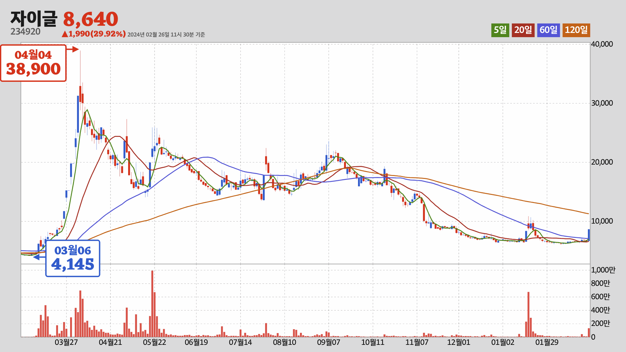Click the stock code 234920
Image resolution: width=626 pixels, height=352 pixels.
(x=25, y=32)
